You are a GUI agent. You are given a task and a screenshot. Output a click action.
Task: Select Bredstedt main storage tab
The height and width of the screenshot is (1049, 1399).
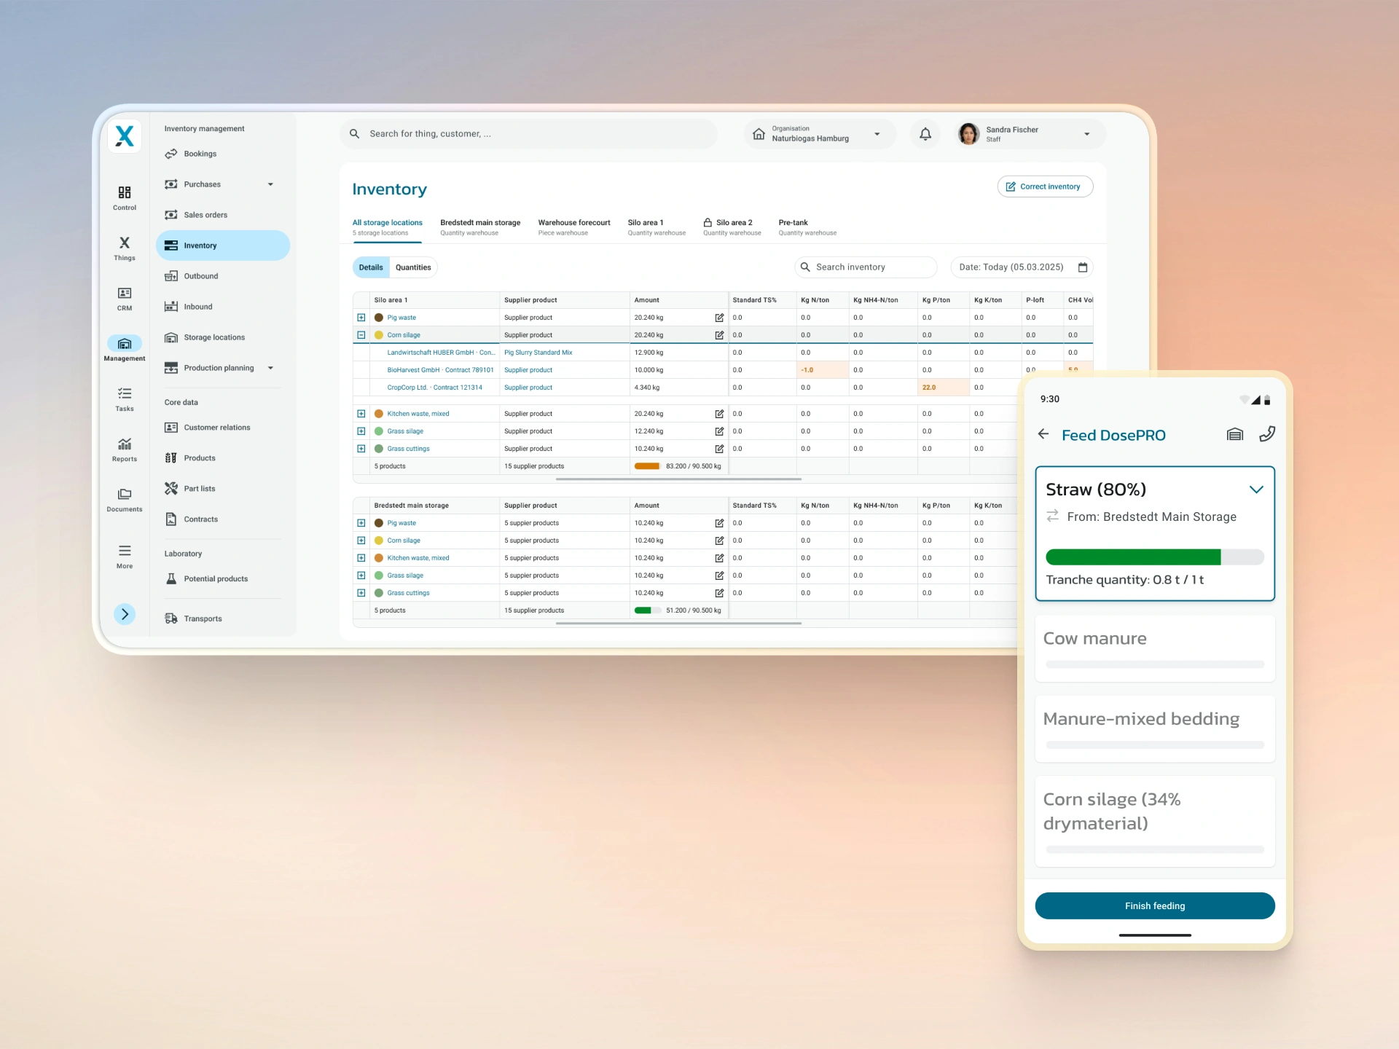480,227
